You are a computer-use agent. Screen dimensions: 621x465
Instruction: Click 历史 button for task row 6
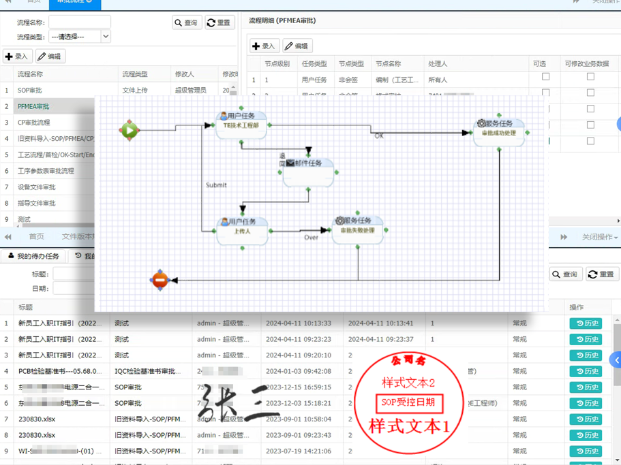tap(586, 403)
